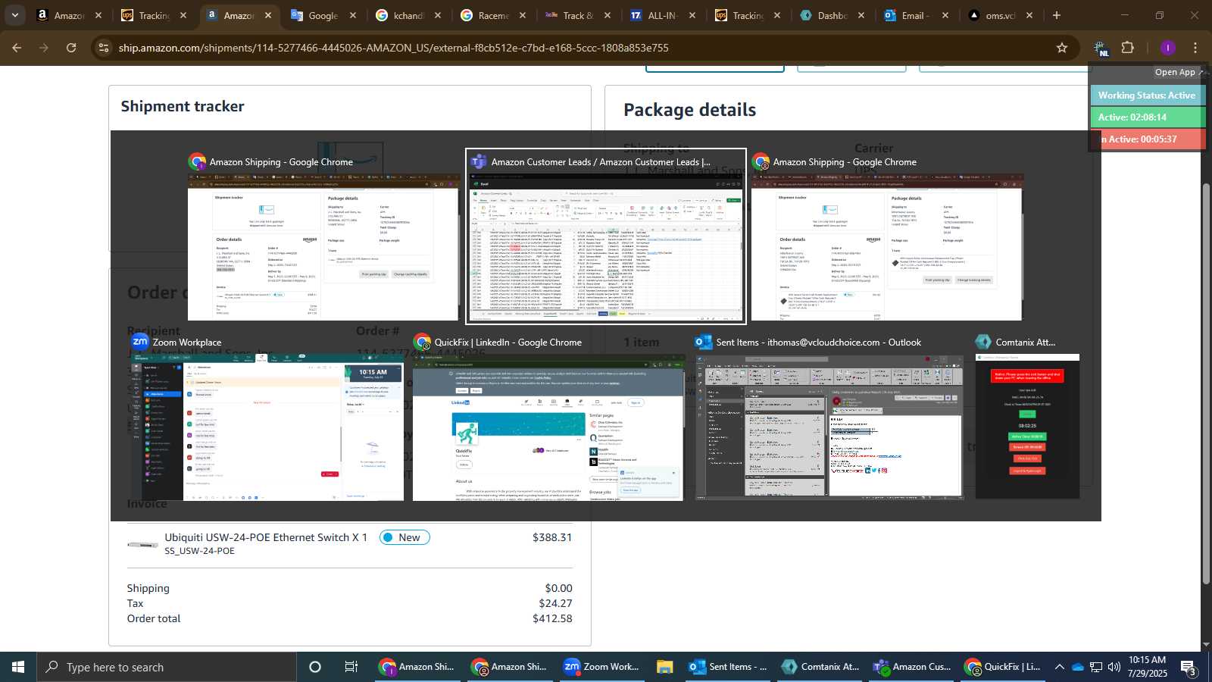This screenshot has width=1212, height=682.
Task: Switch to the Google tab
Action: 323,15
